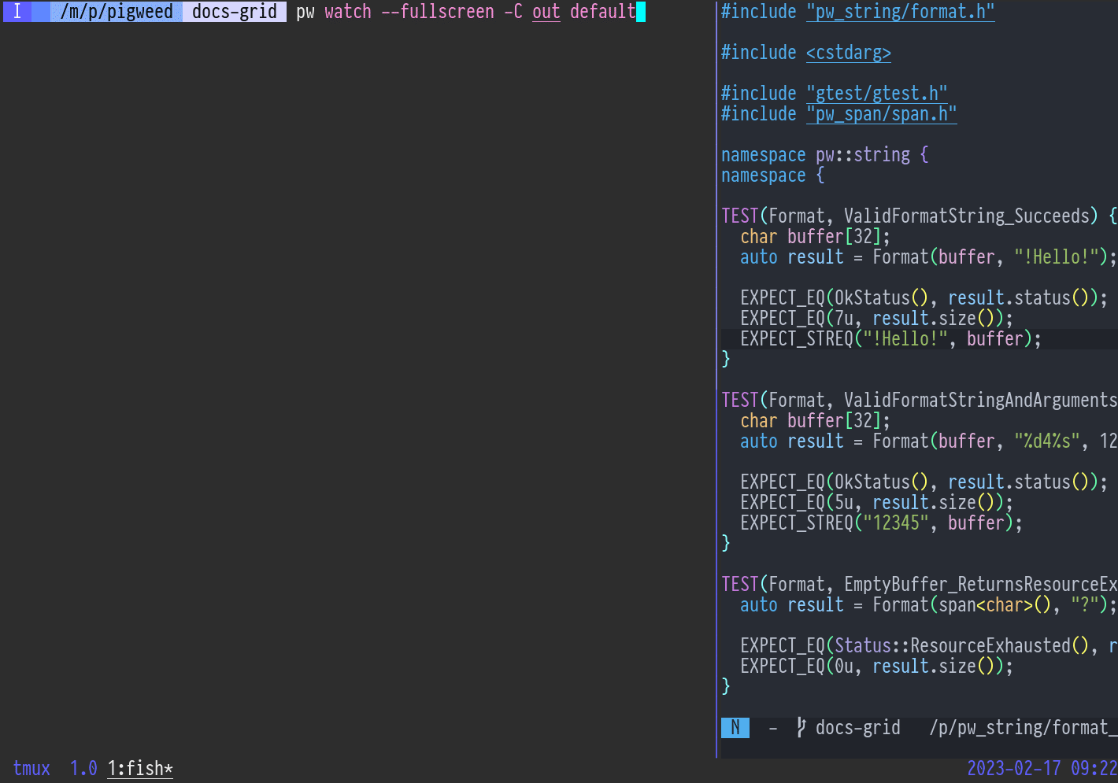
Task: Jump to the "pw_span/span.h" include
Action: 881,114
